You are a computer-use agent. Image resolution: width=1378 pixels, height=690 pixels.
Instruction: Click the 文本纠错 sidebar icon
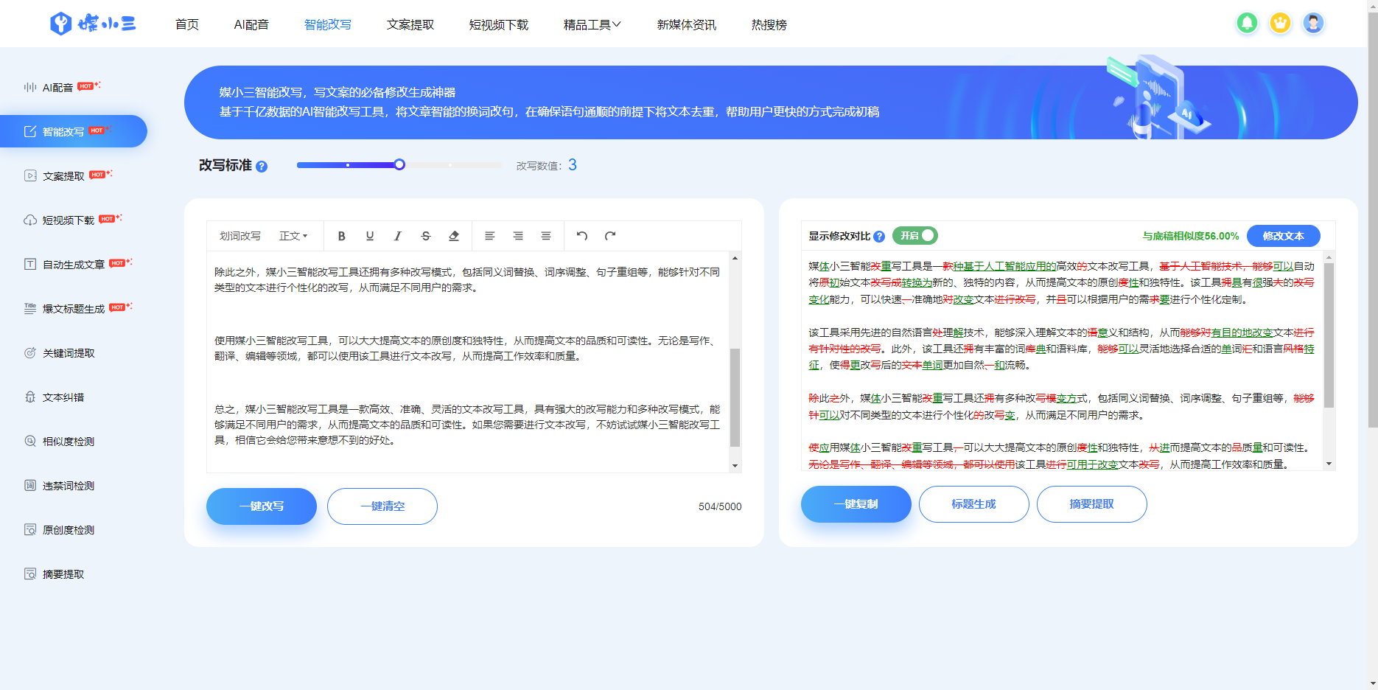(30, 397)
